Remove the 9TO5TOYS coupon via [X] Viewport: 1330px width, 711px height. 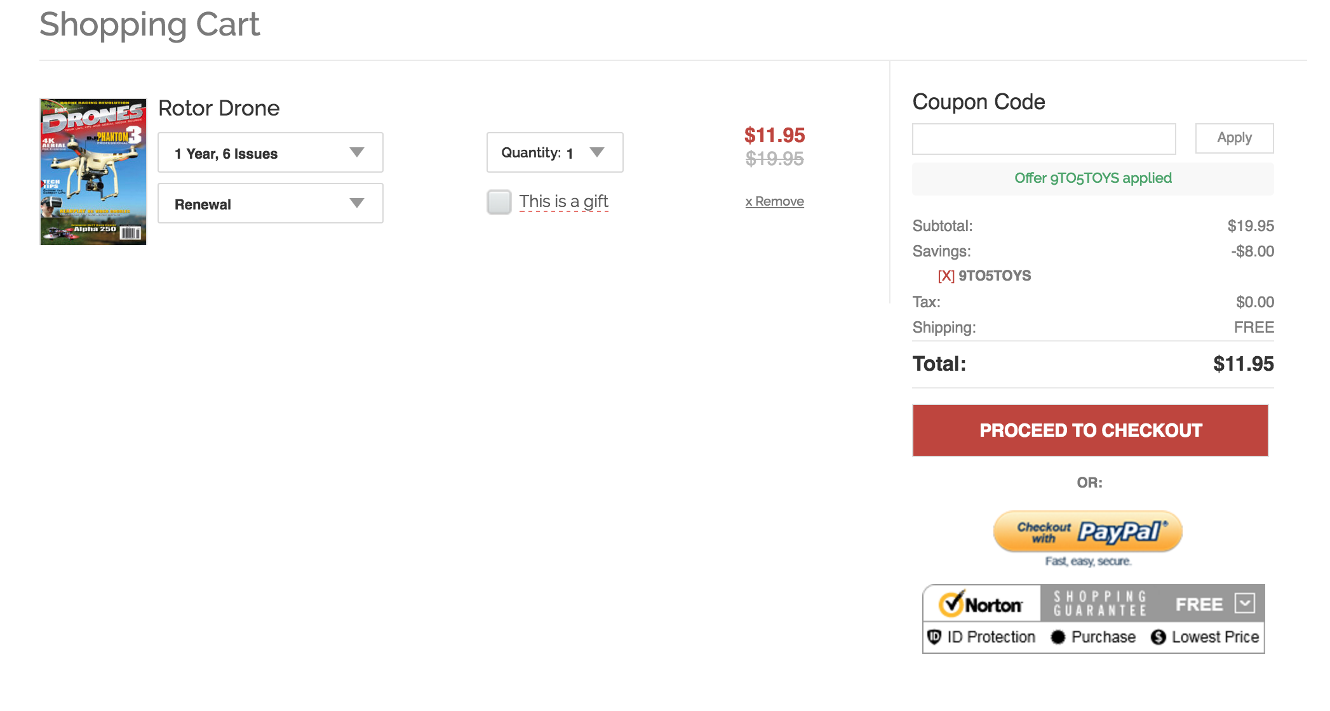pos(946,276)
